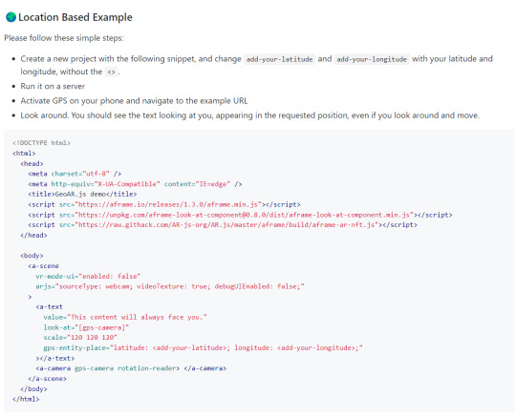Viewport: 516px width, 417px height.
Task: Click 'Activate GPS on your phone' bullet
Action: coord(134,101)
